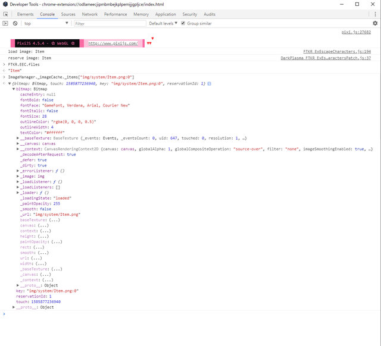Screen dimensions: 381x346
Task: Expand the _errorListener function node
Action: 18,171
